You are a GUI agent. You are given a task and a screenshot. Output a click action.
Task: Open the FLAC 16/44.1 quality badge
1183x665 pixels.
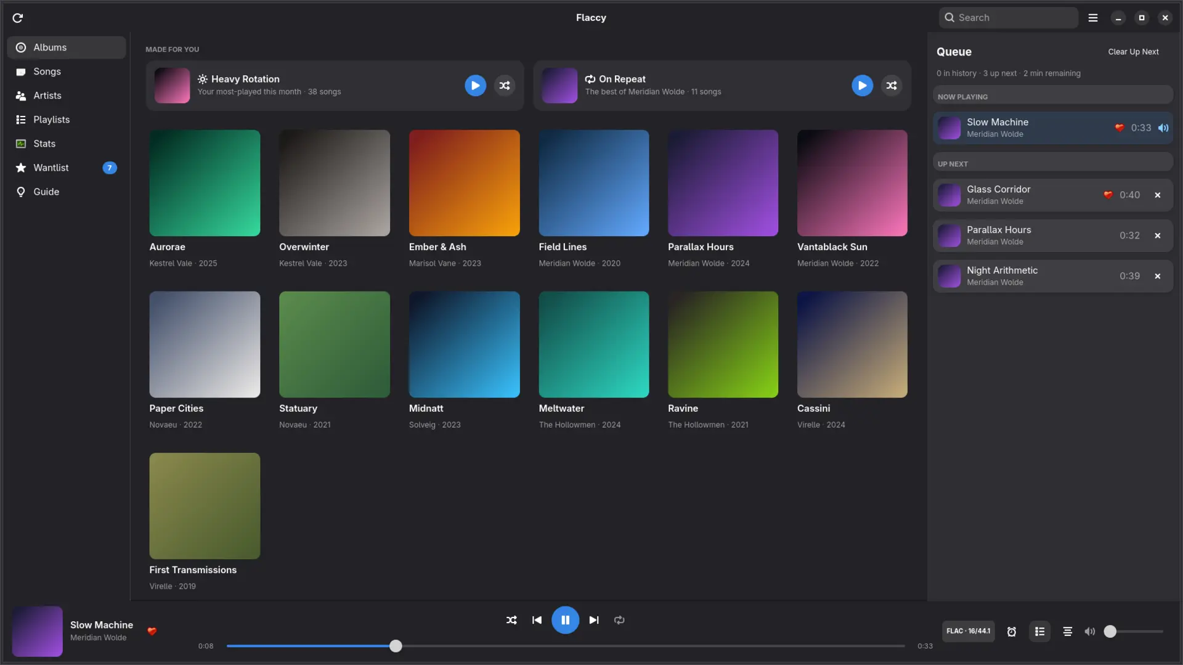pyautogui.click(x=968, y=631)
